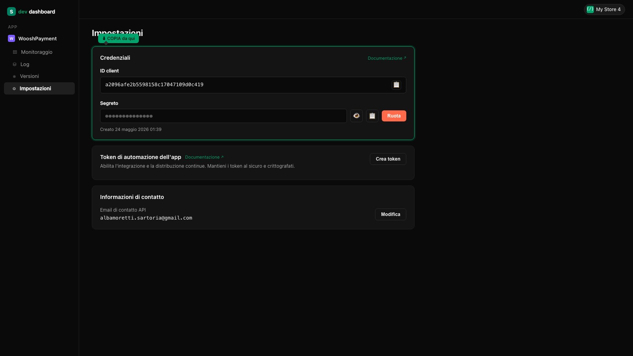The width and height of the screenshot is (633, 356).
Task: Copy the Segreto to clipboard
Action: pyautogui.click(x=372, y=116)
